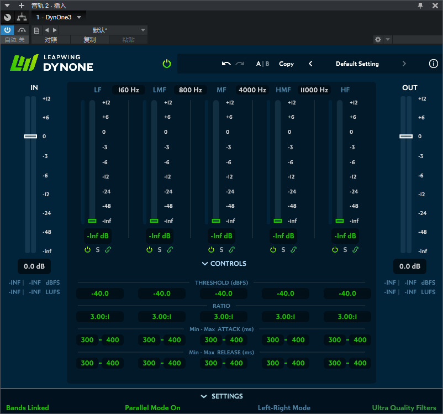Click the undo arrow icon
The height and width of the screenshot is (414, 443).
tap(226, 64)
